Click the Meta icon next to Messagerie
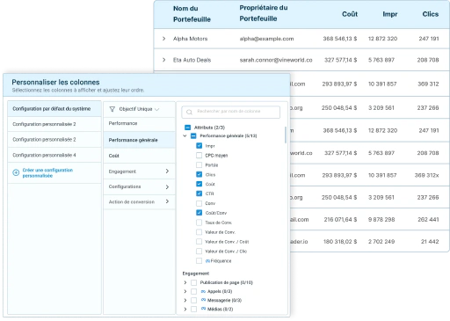Viewport: 450px width, 321px height. [x=203, y=300]
